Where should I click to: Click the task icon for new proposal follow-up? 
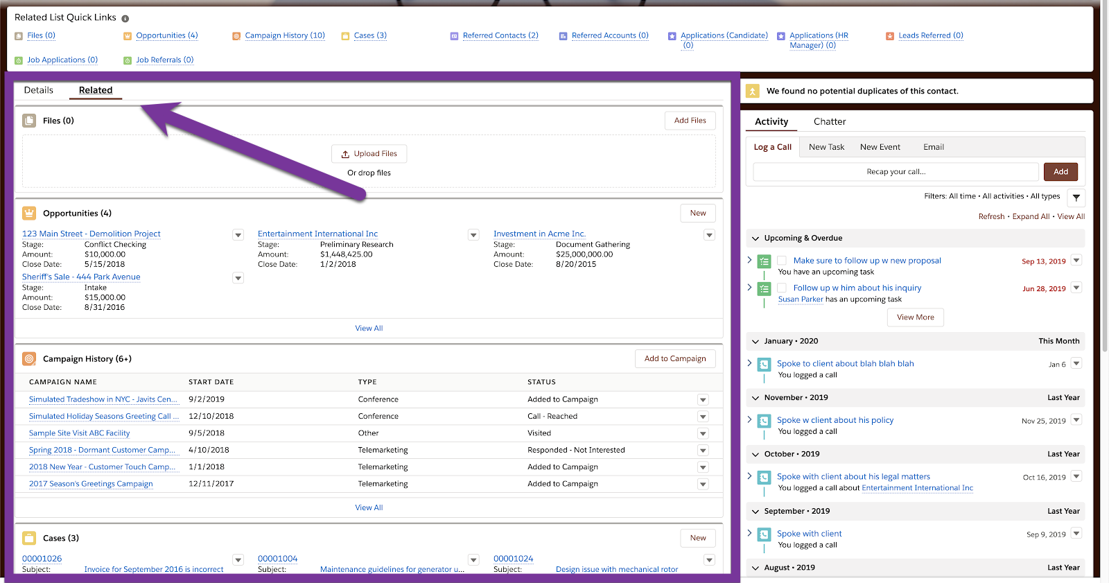tap(765, 261)
